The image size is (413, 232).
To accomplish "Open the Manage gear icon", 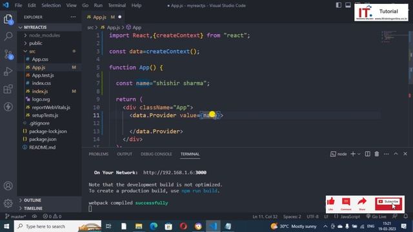I will pyautogui.click(x=8, y=203).
